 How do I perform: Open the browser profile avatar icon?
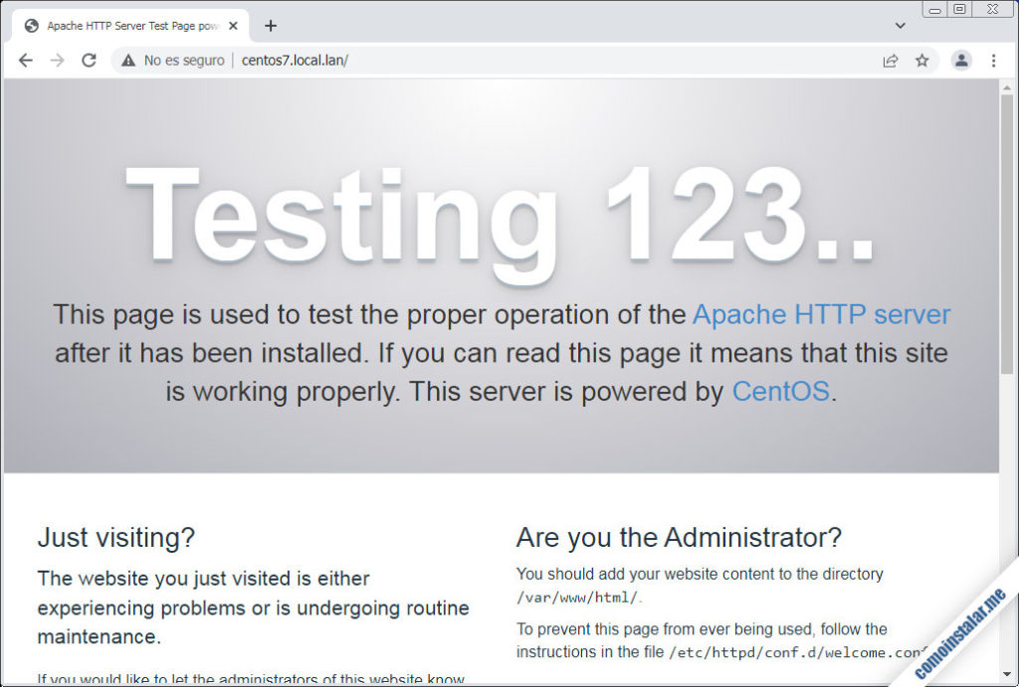[x=960, y=60]
